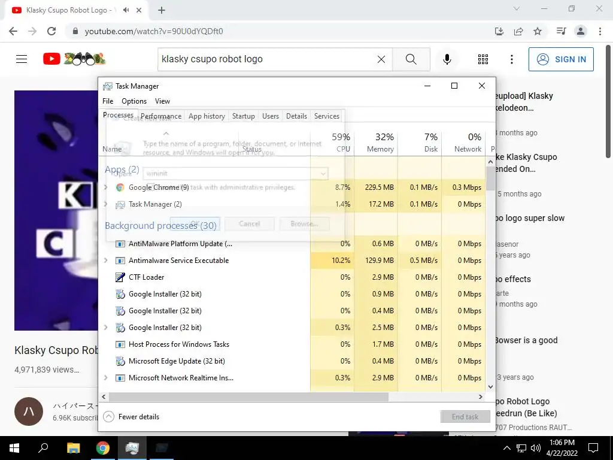Collapse view with Fewer details
Viewport: 613px width, 460px height.
click(131, 417)
